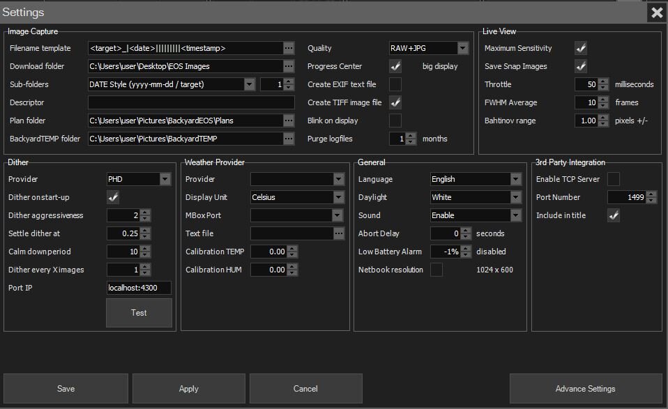The image size is (668, 409).
Task: Expand Dither Provider PHD dropdown
Action: point(139,179)
